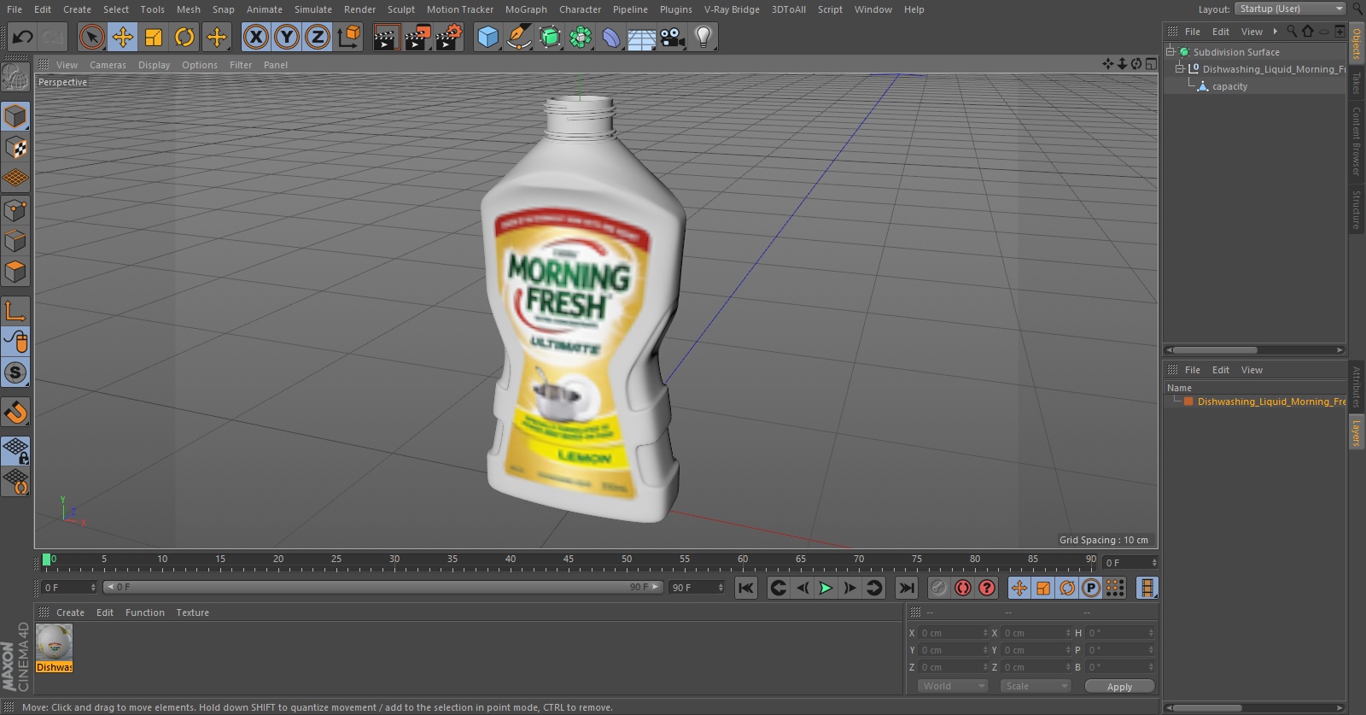Open the World coordinate dropdown
1366x715 pixels.
pyautogui.click(x=953, y=686)
